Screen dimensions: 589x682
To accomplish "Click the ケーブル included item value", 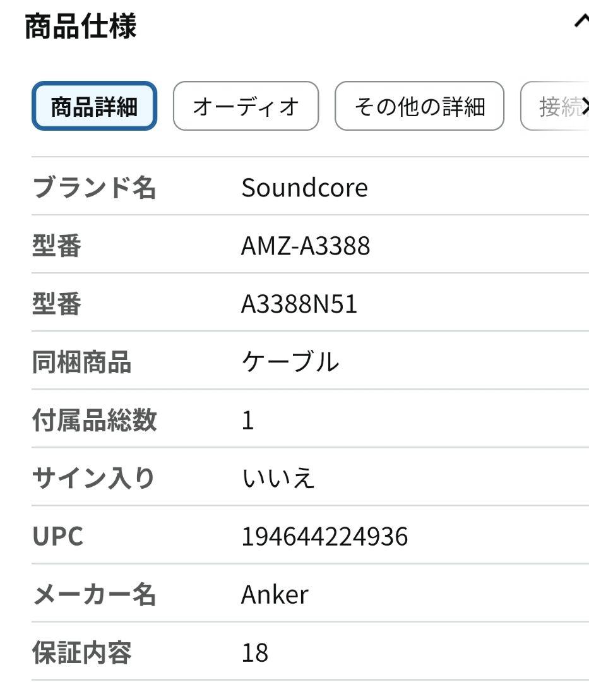I will tap(291, 361).
